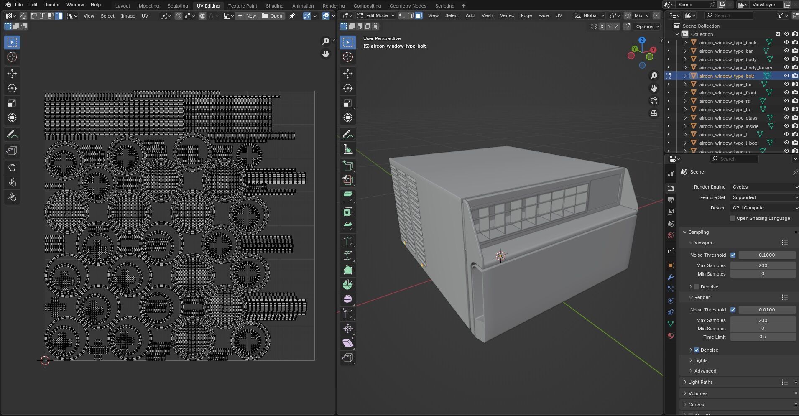Expand the Light Paths panel

(x=700, y=382)
